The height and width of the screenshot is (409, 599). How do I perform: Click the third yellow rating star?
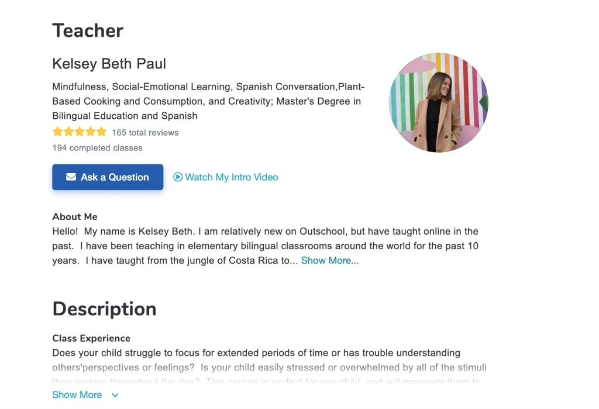pyautogui.click(x=80, y=132)
